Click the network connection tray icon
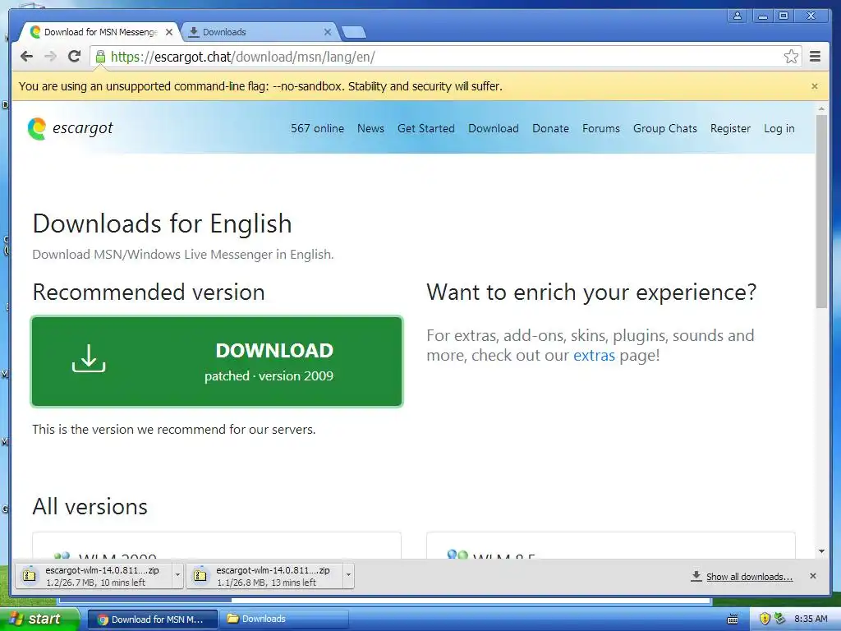 (x=779, y=619)
